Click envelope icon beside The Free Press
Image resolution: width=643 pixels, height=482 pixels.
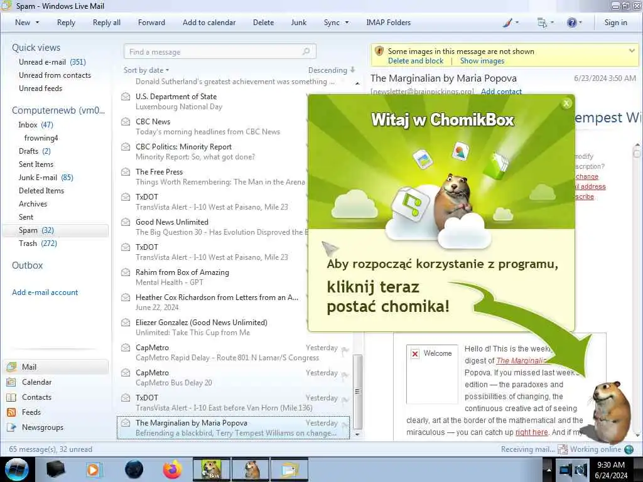click(x=126, y=172)
